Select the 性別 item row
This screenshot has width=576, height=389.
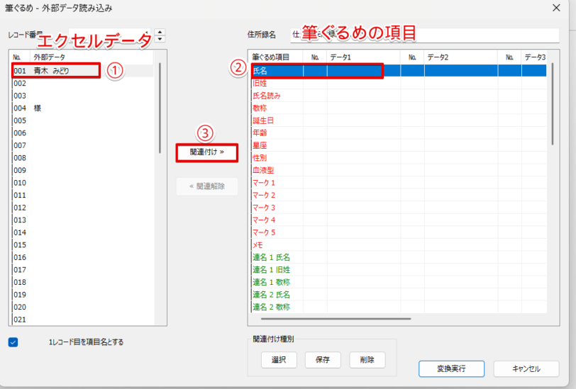pyautogui.click(x=399, y=158)
